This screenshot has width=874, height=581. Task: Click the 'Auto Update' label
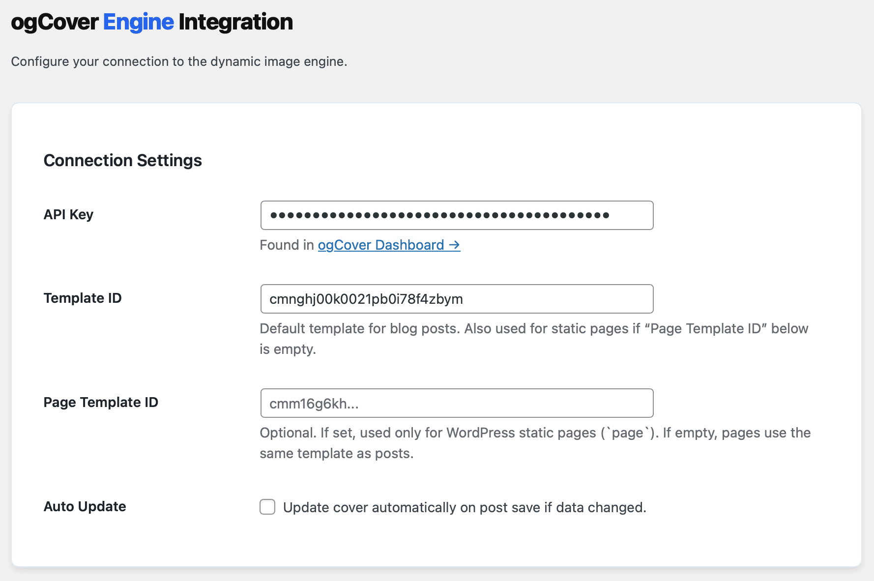click(85, 506)
